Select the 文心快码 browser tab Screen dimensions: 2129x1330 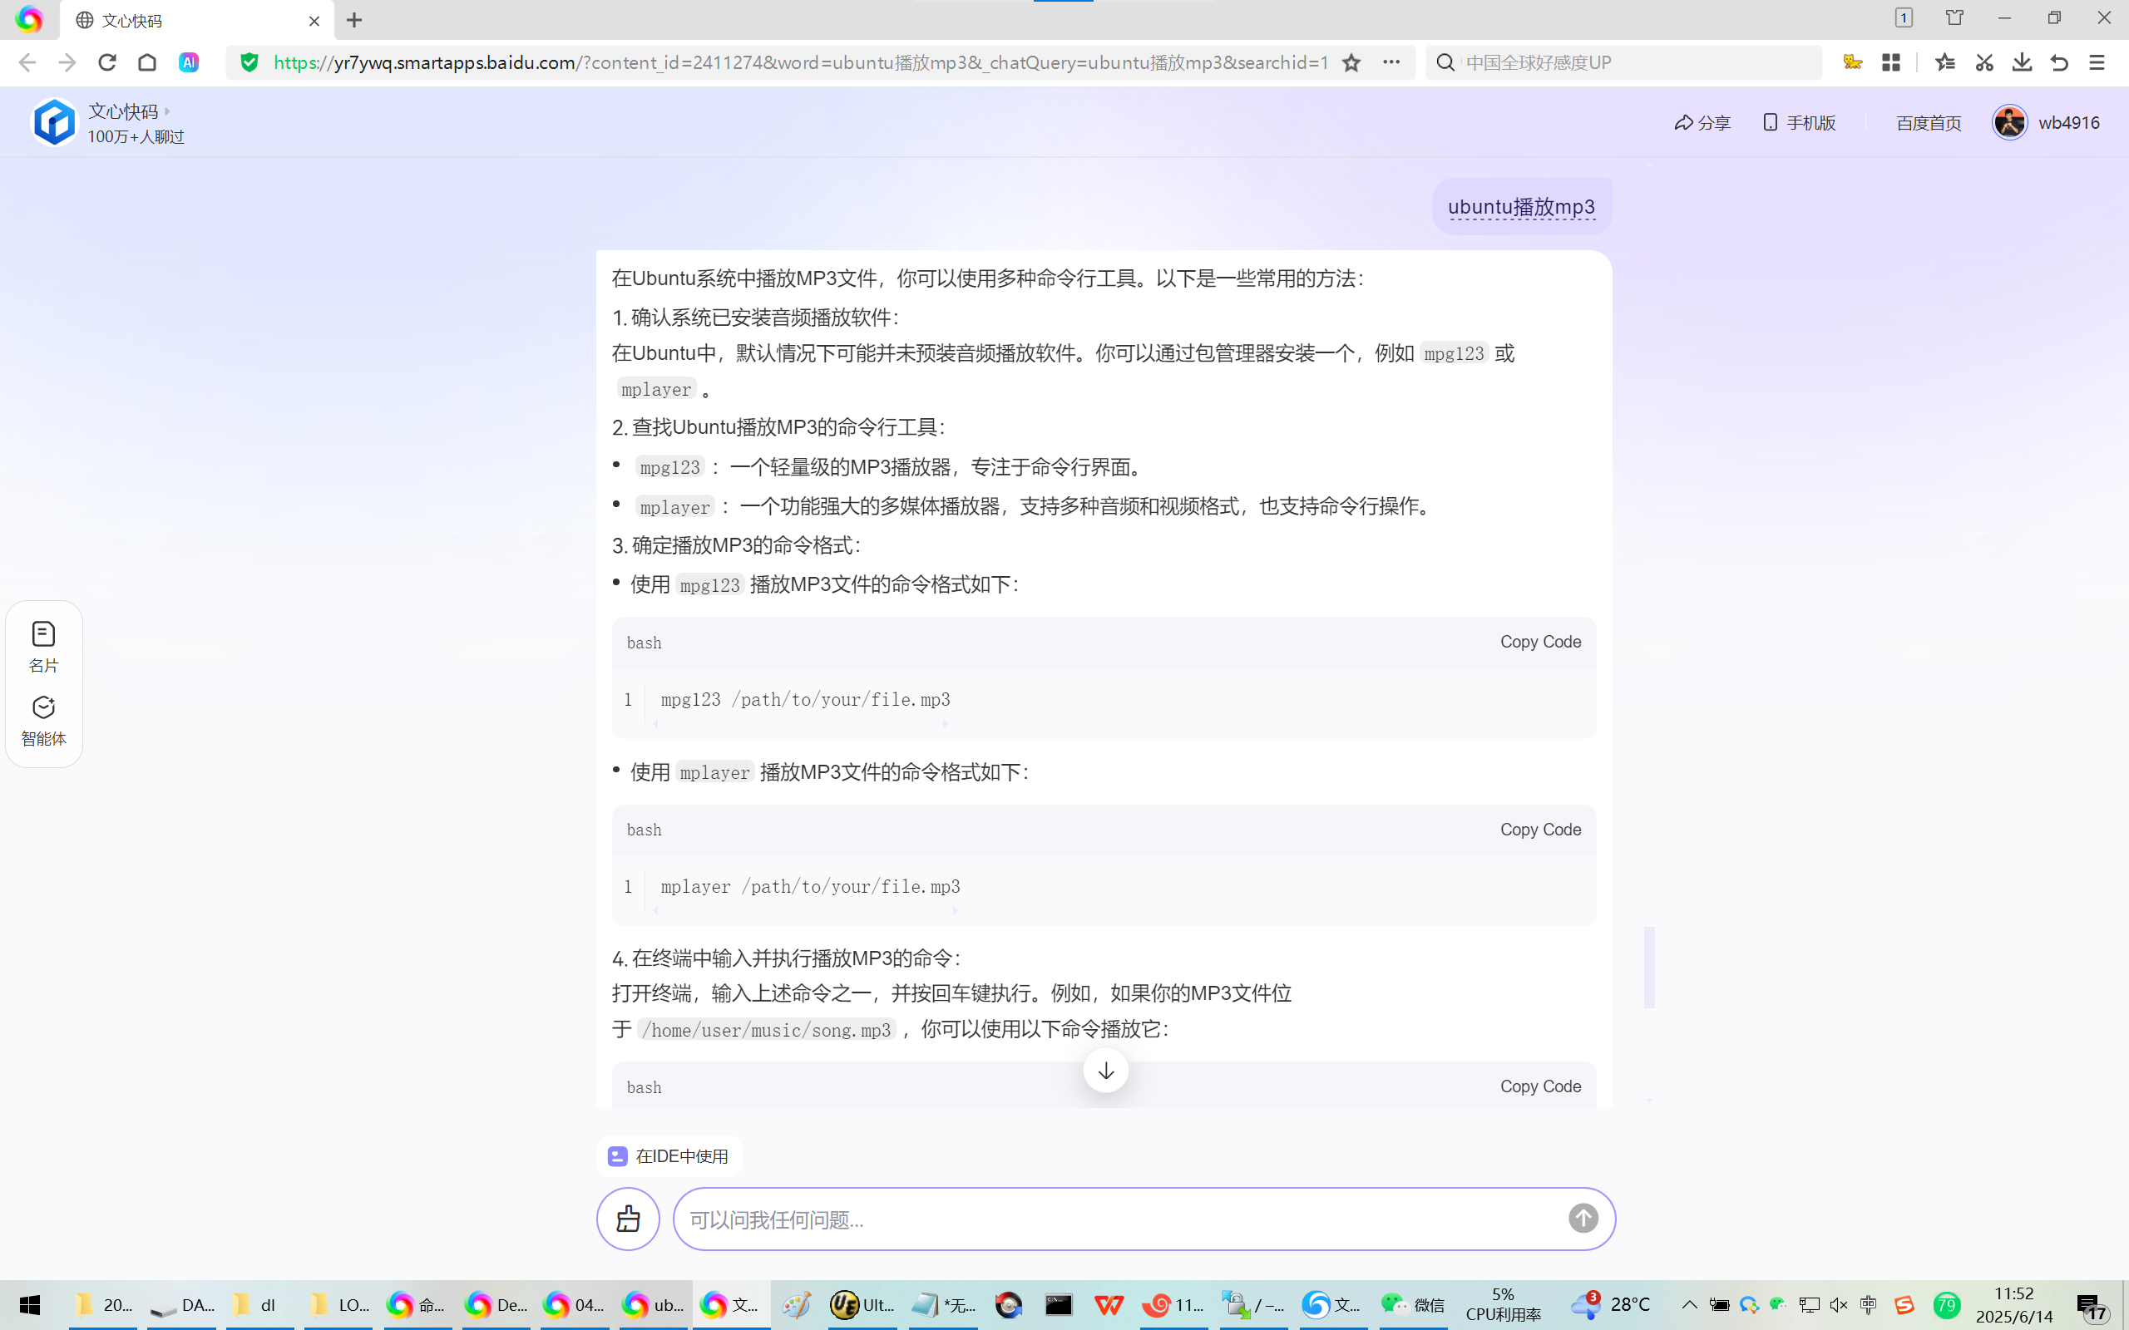click(x=194, y=20)
